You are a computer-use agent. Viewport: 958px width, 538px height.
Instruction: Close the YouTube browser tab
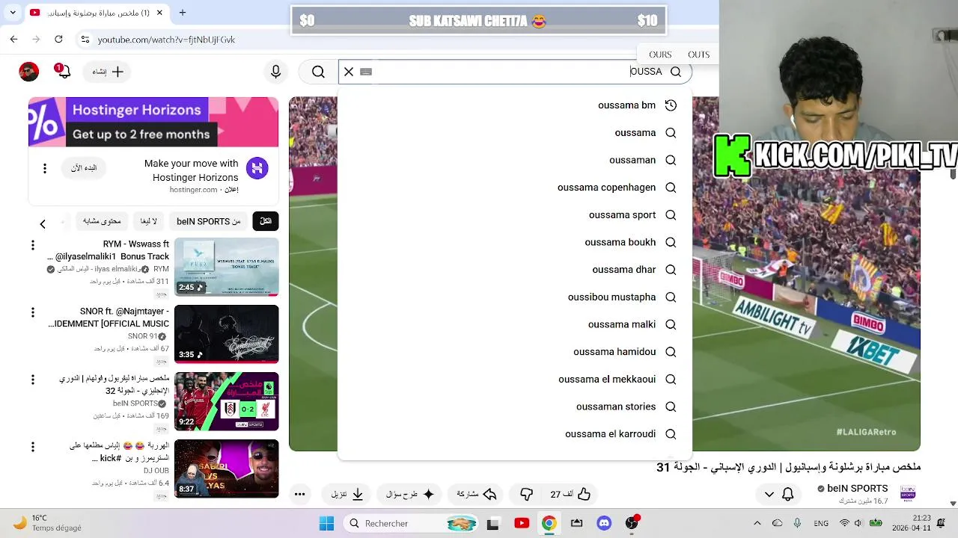click(x=159, y=13)
